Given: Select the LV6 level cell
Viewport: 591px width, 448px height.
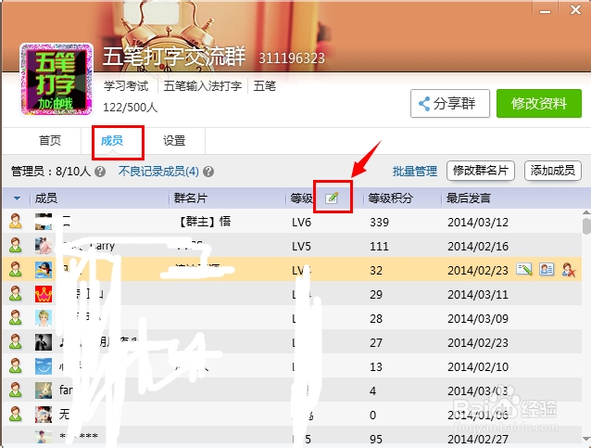Looking at the screenshot, I should click(x=302, y=222).
